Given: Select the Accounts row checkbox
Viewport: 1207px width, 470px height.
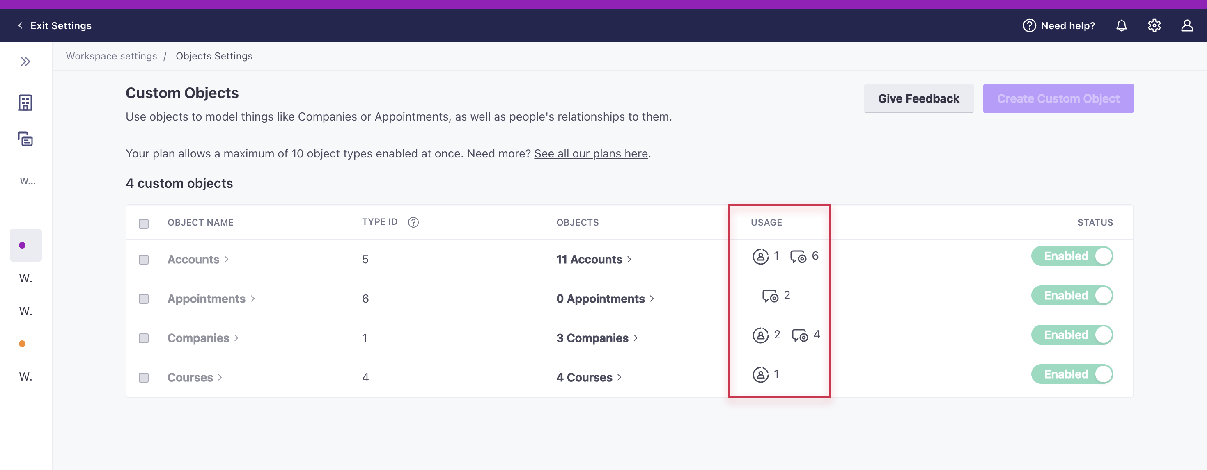Looking at the screenshot, I should coord(143,258).
